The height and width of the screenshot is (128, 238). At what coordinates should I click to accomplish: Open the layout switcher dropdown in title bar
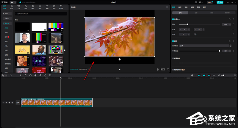[x=201, y=2]
